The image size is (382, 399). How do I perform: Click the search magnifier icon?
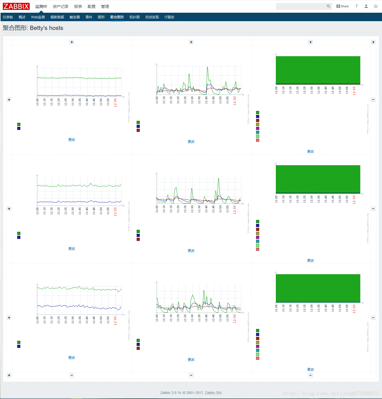tap(328, 6)
